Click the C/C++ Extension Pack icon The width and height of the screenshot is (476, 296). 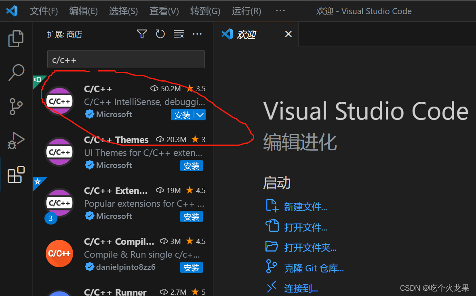tap(59, 202)
